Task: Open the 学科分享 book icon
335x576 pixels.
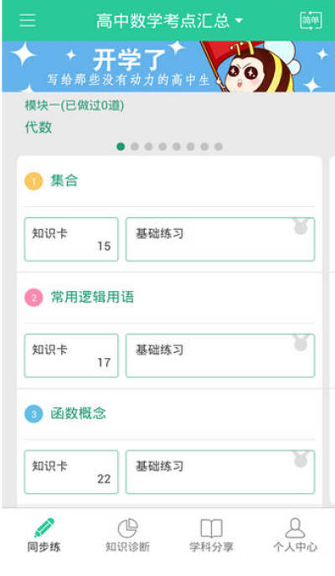Action: (211, 528)
